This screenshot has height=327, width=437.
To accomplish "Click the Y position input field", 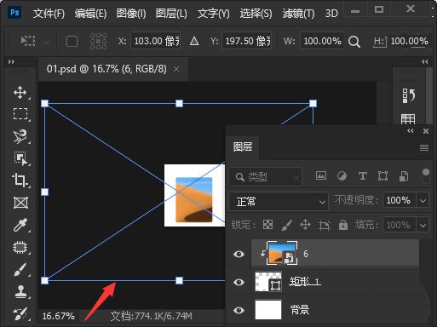I will [247, 41].
